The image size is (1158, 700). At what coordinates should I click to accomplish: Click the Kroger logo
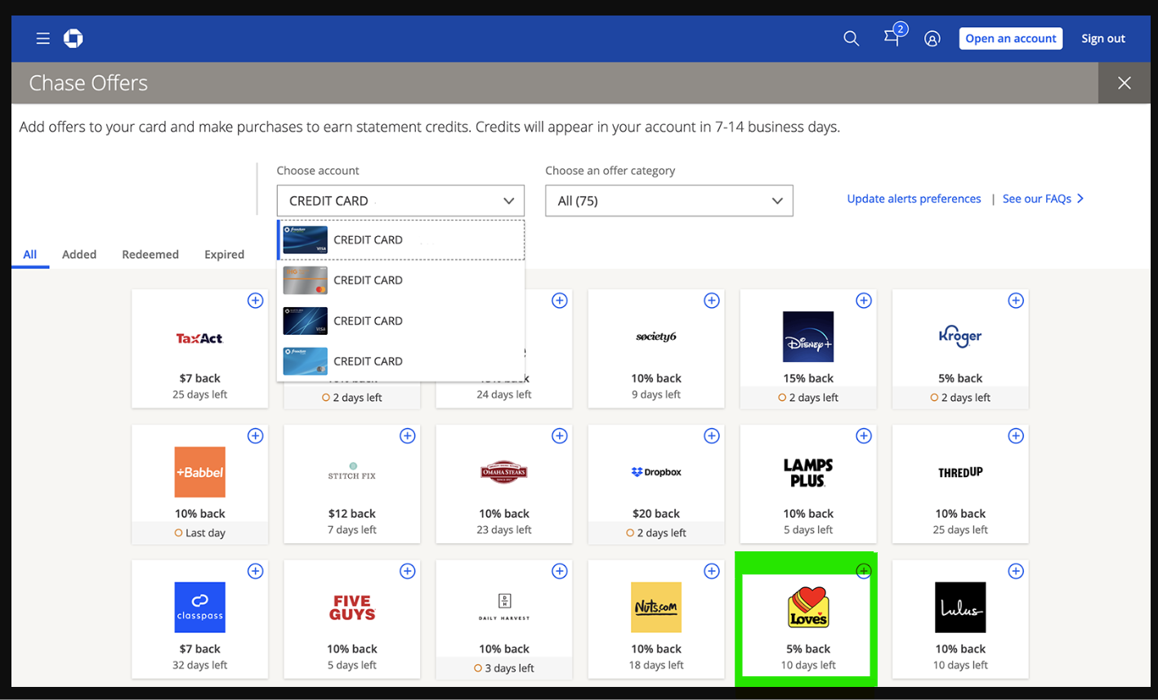(x=960, y=336)
